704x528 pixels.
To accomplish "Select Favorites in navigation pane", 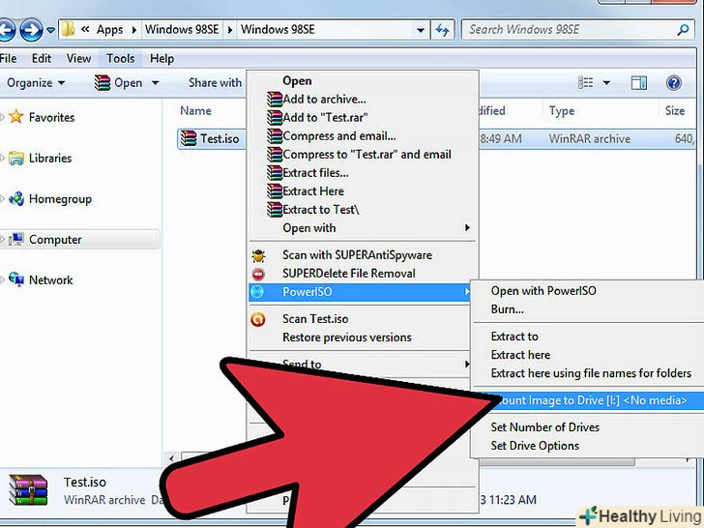I will click(51, 118).
